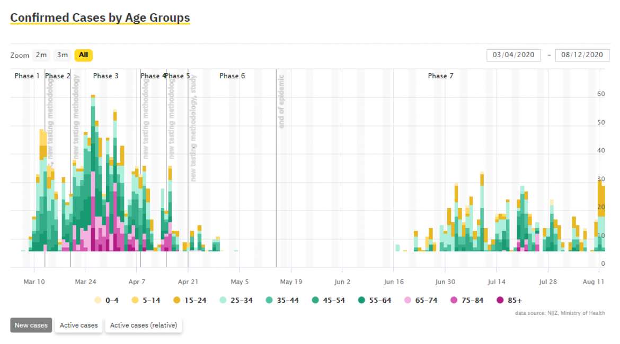Click the Confirmed Cases by Age Groups heading

[100, 17]
